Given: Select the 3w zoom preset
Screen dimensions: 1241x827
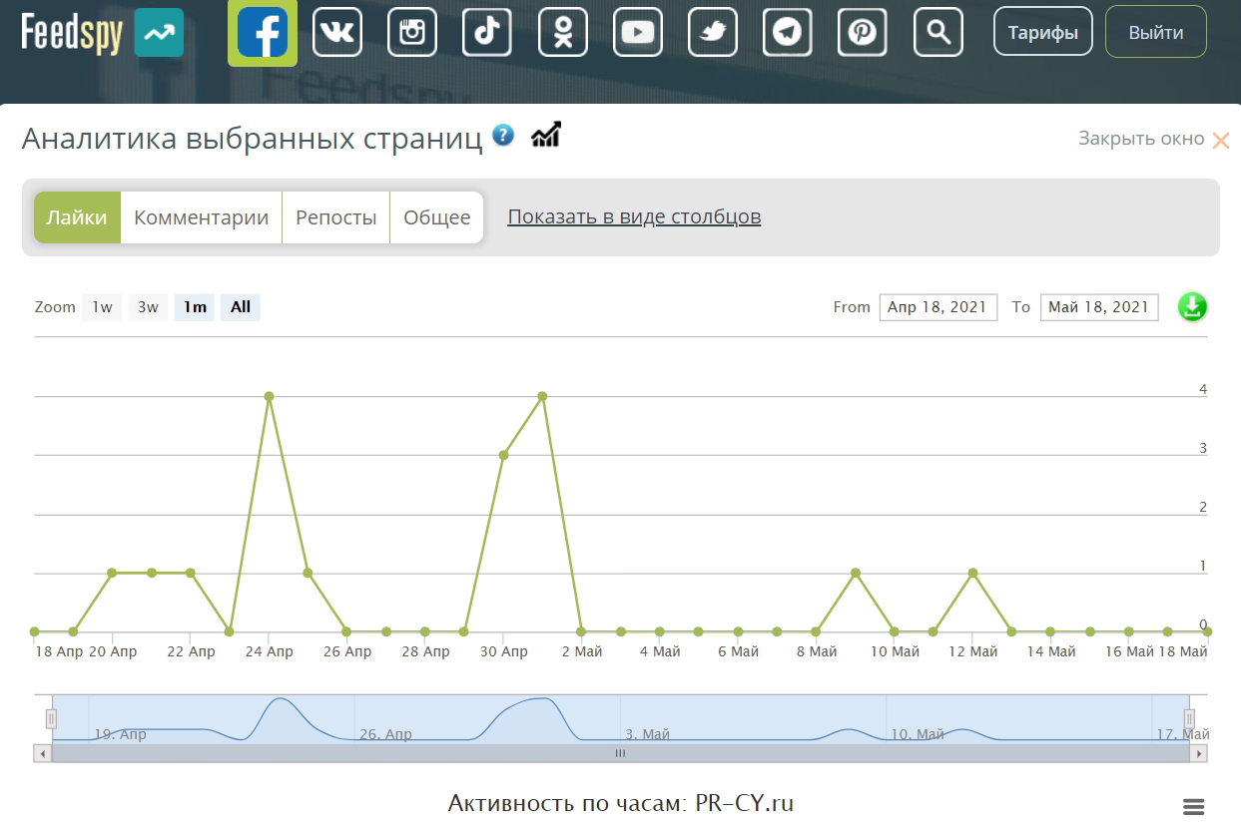Looking at the screenshot, I should tap(147, 307).
